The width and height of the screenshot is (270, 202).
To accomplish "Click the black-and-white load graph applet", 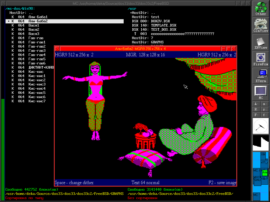I will click(x=261, y=143).
